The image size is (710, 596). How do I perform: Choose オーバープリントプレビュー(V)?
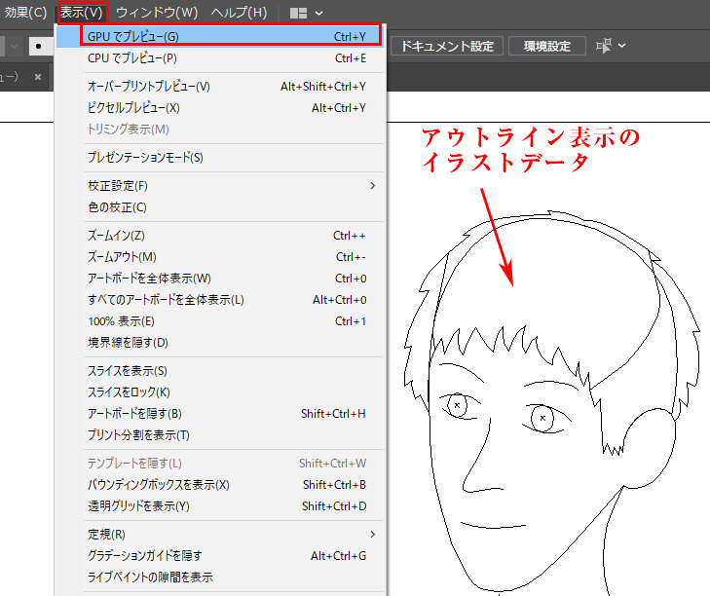point(219,87)
